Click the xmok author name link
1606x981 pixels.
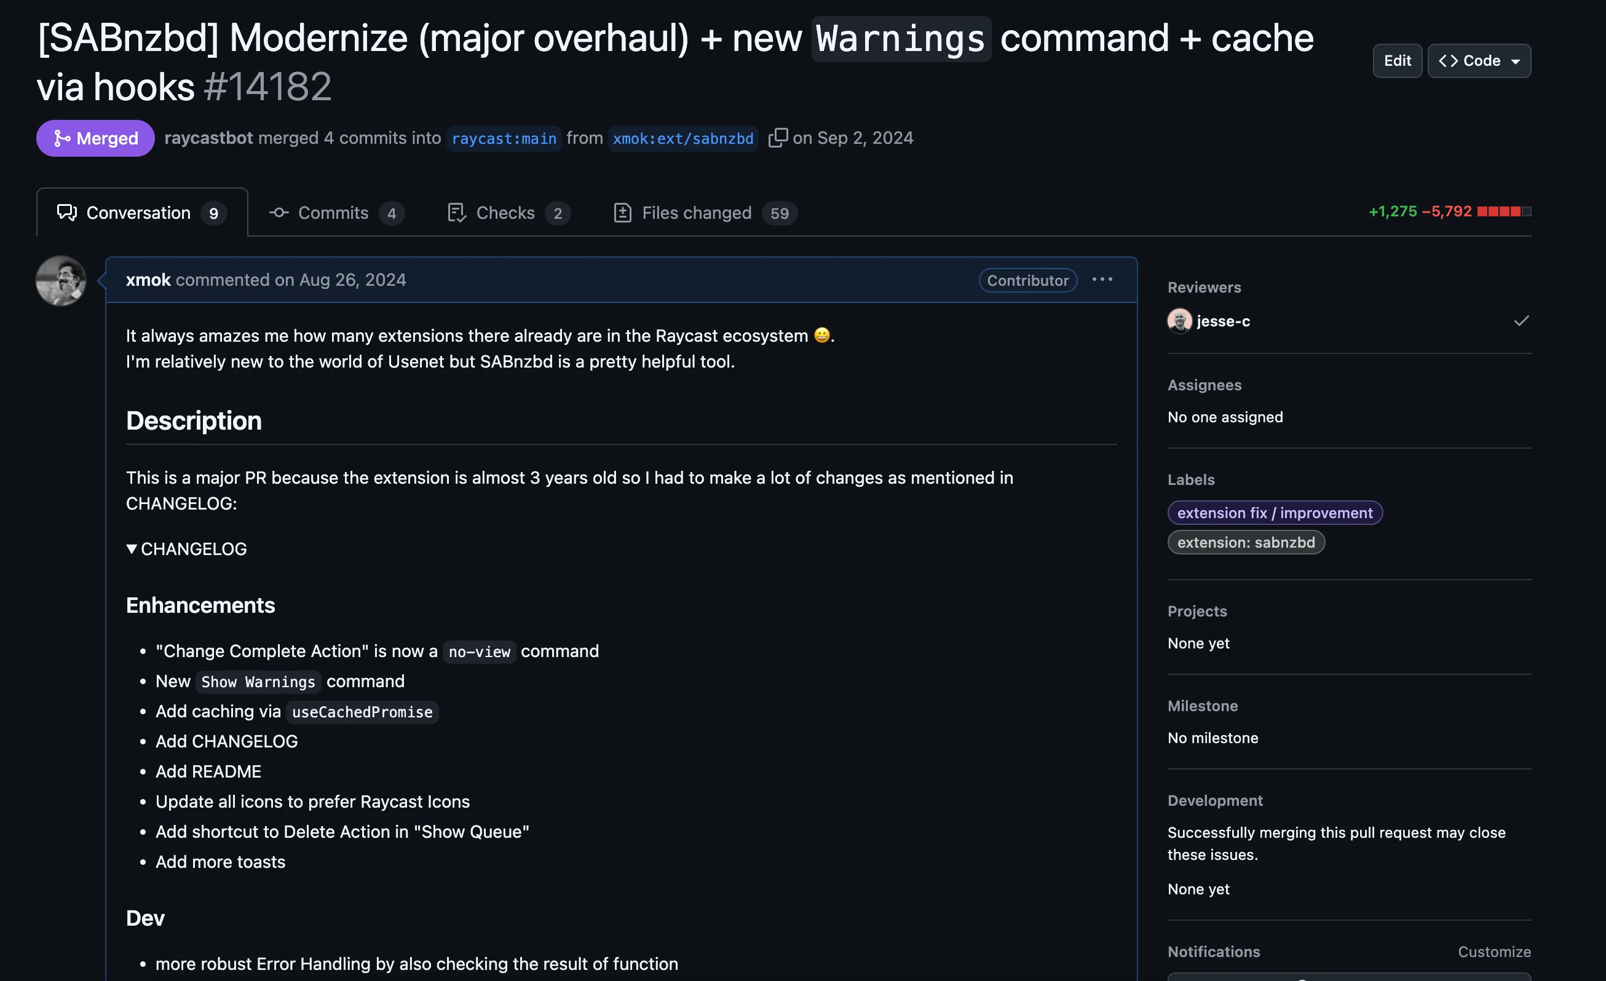(x=148, y=280)
